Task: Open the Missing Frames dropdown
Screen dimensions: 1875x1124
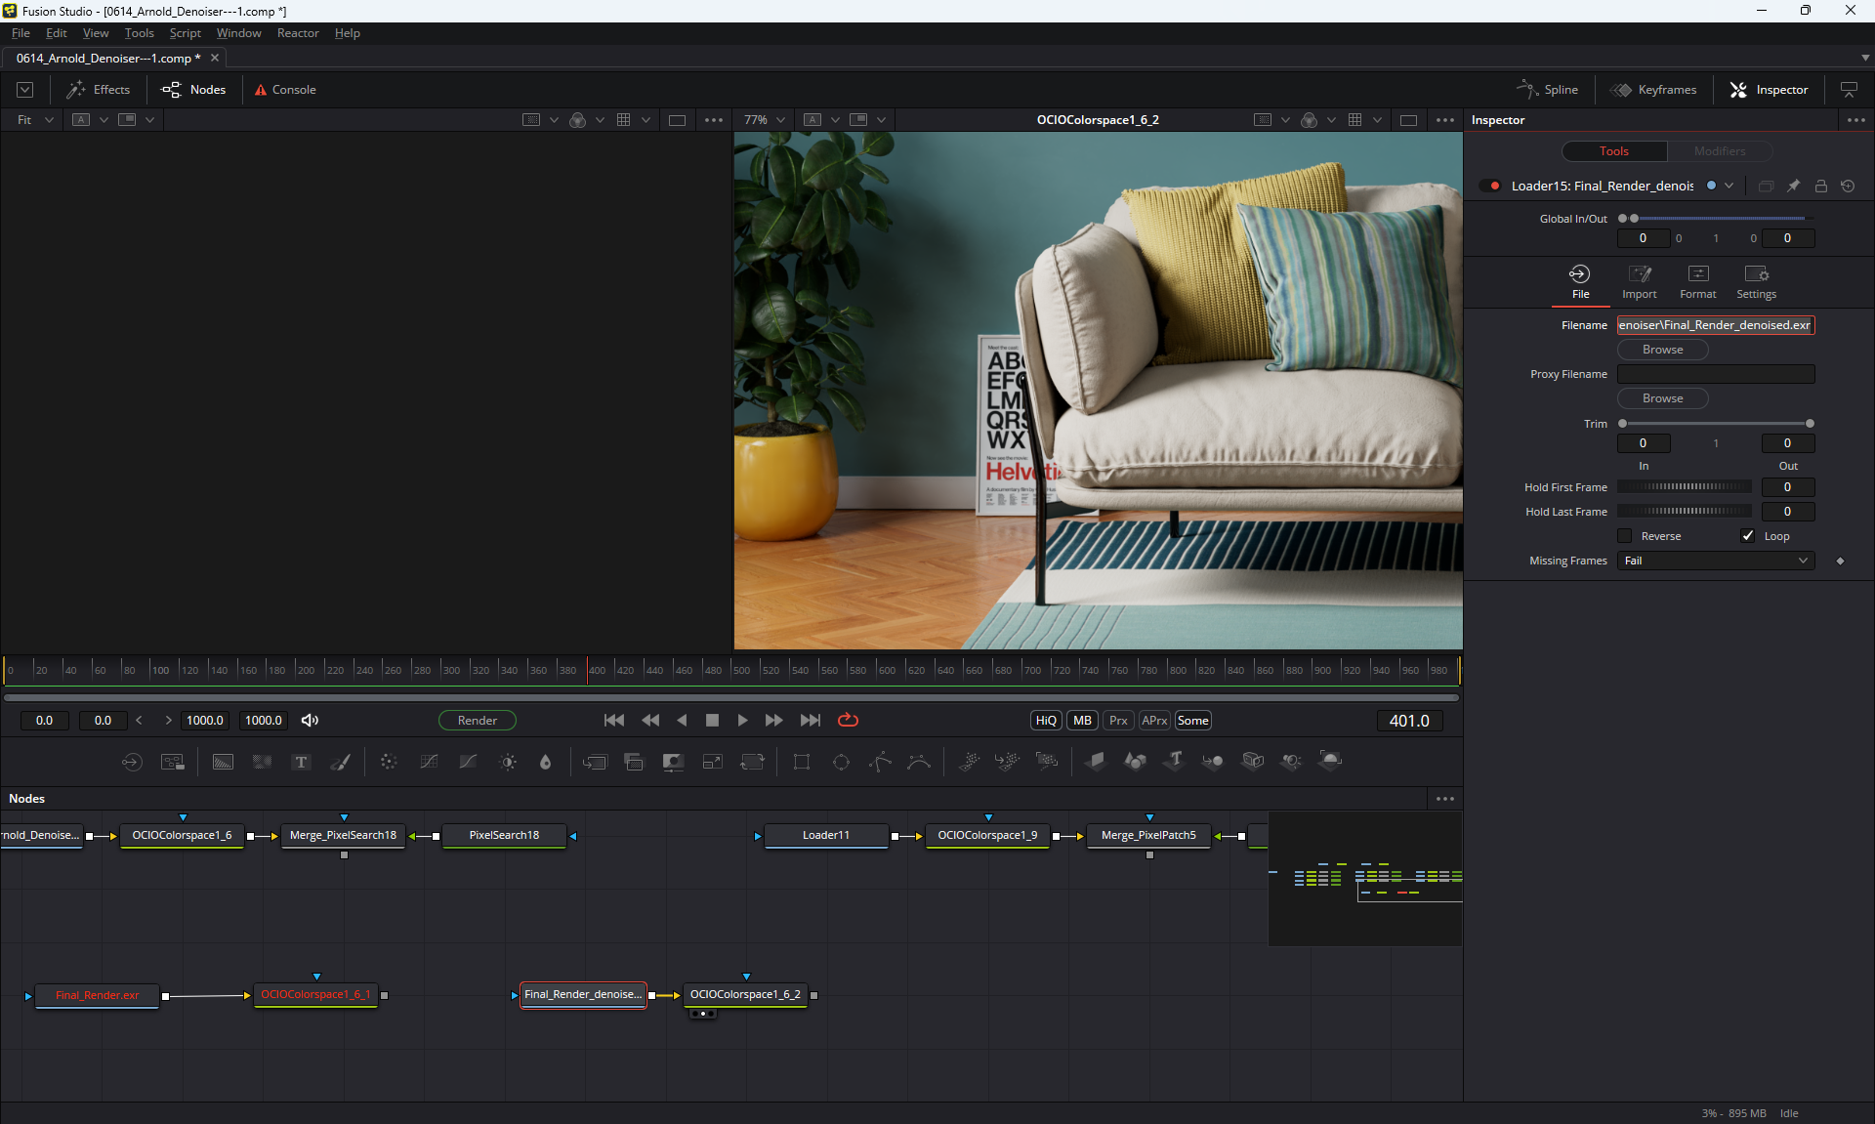Action: 1716,561
